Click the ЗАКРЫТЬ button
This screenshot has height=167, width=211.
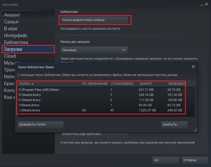point(174,125)
